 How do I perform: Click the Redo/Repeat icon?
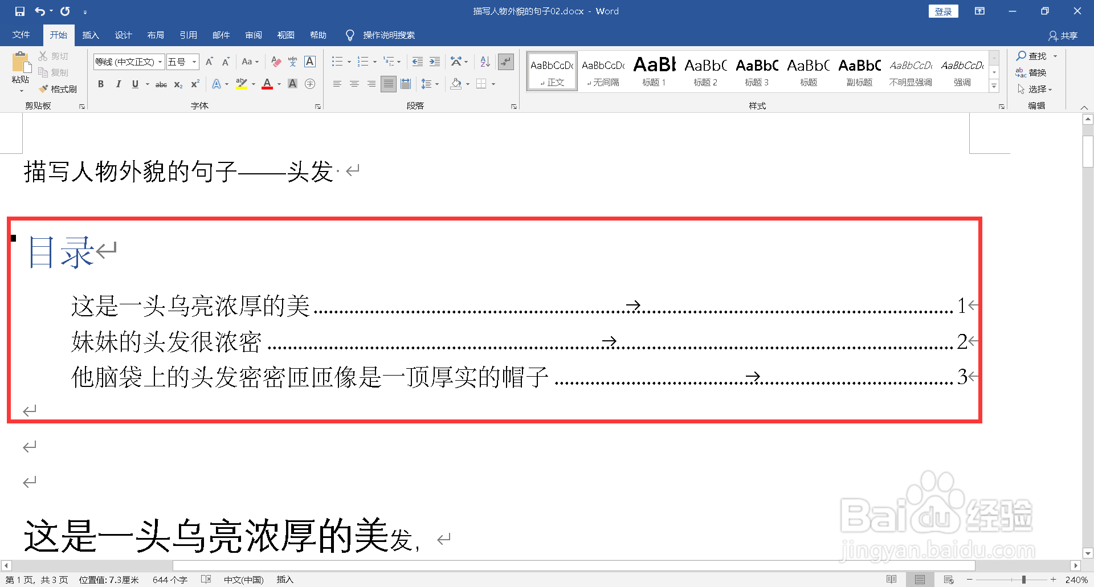[x=66, y=11]
